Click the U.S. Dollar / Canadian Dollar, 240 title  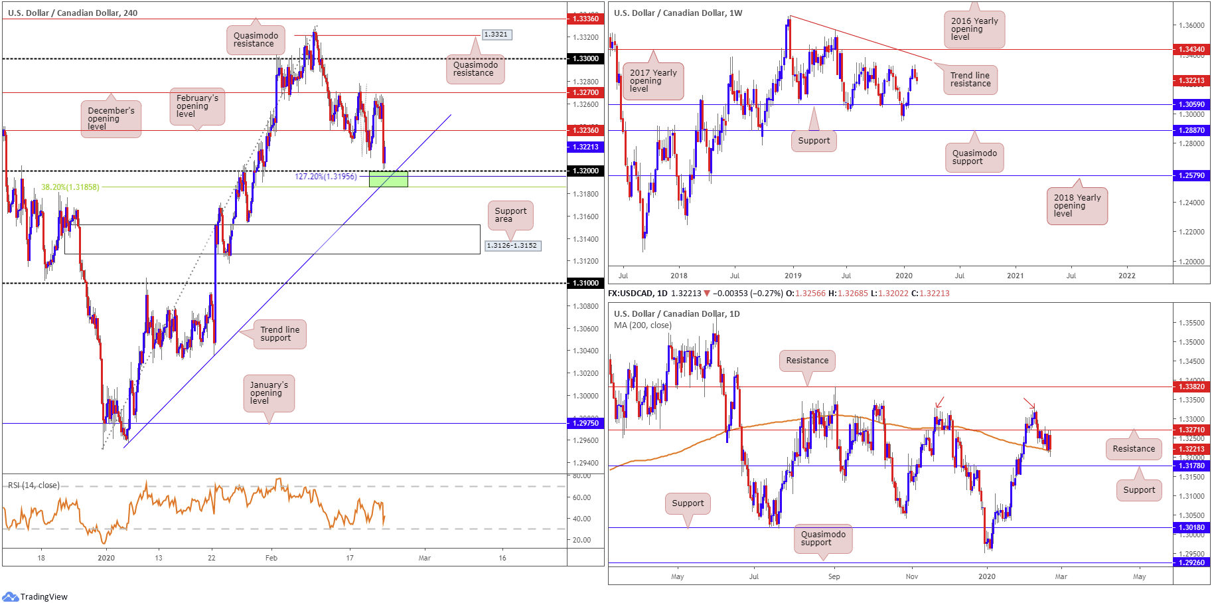pyautogui.click(x=73, y=13)
